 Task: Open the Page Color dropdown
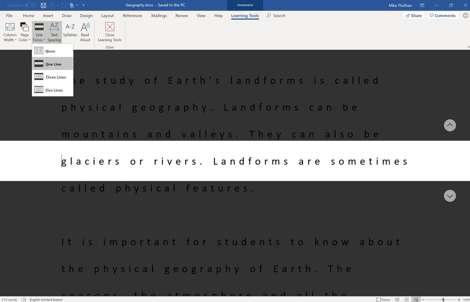tap(24, 32)
